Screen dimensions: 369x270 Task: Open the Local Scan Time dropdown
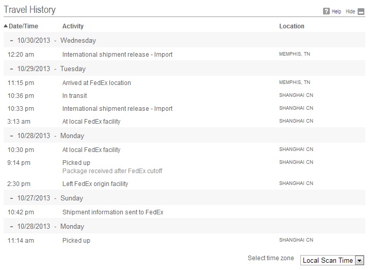pos(332,260)
